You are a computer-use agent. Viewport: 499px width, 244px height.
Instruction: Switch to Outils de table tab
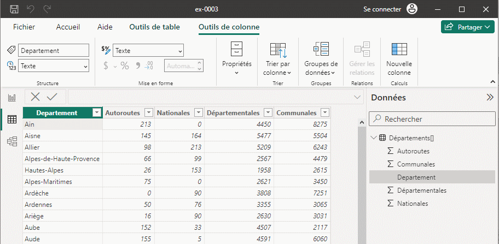click(x=154, y=27)
